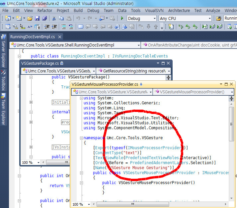237x208 pixels.
Task: Collapse the VSGestureMouseProcessorProvider class outline
Action: point(81,173)
